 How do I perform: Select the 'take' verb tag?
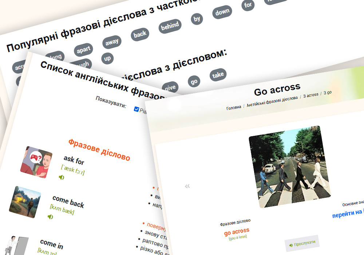(218, 75)
